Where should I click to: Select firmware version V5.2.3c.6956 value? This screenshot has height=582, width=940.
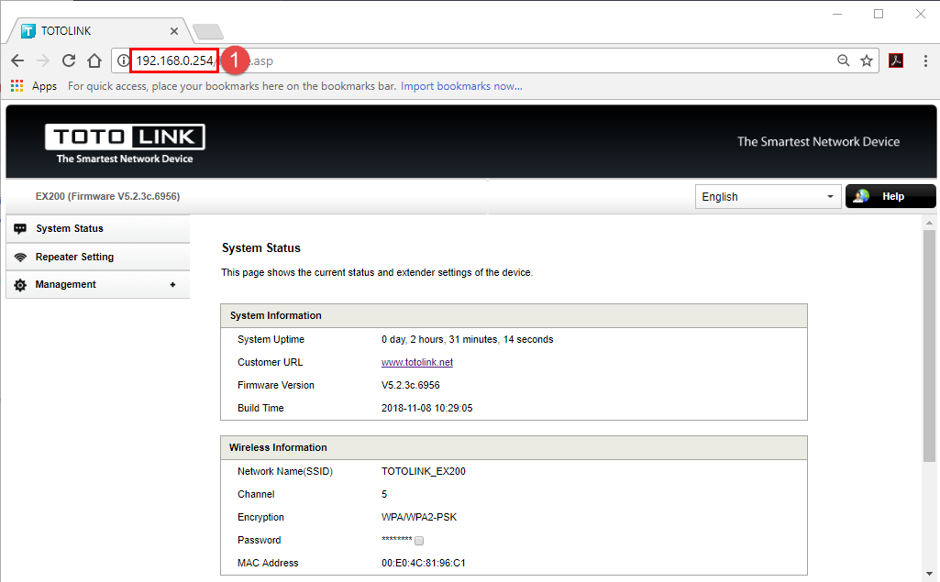[x=411, y=385]
